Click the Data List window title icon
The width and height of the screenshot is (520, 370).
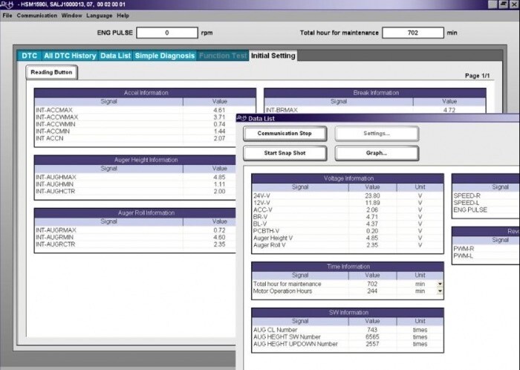coord(242,118)
